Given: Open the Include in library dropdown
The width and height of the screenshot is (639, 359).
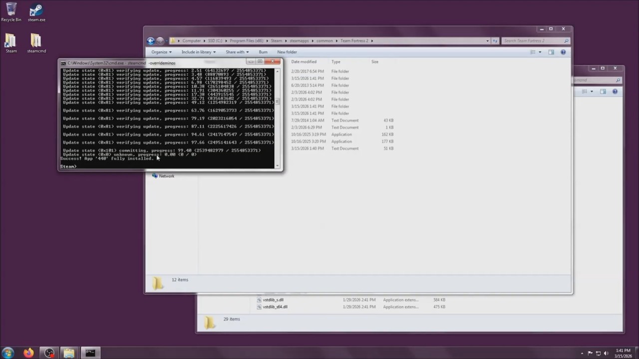Looking at the screenshot, I should point(199,52).
